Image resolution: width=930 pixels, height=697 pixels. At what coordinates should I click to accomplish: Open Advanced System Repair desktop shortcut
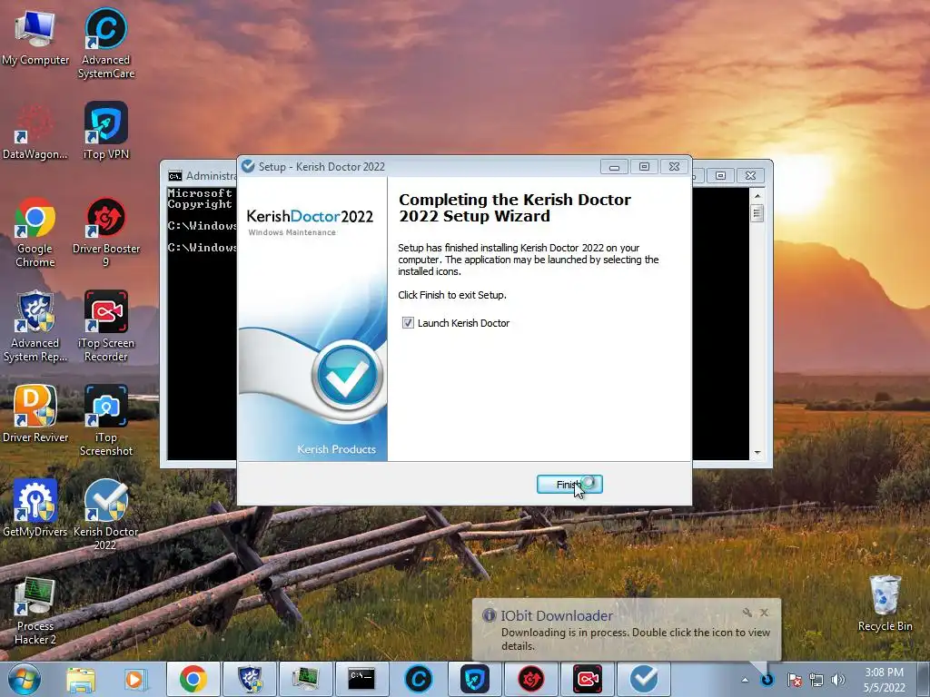click(x=35, y=327)
